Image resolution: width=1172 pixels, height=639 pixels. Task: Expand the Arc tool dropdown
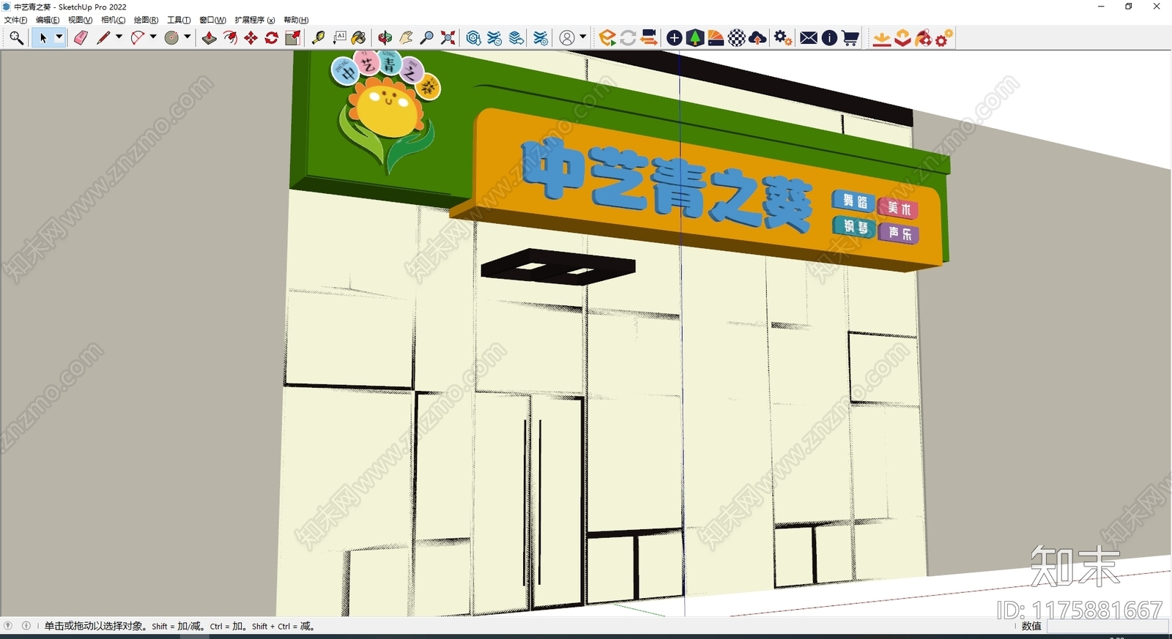pyautogui.click(x=153, y=37)
